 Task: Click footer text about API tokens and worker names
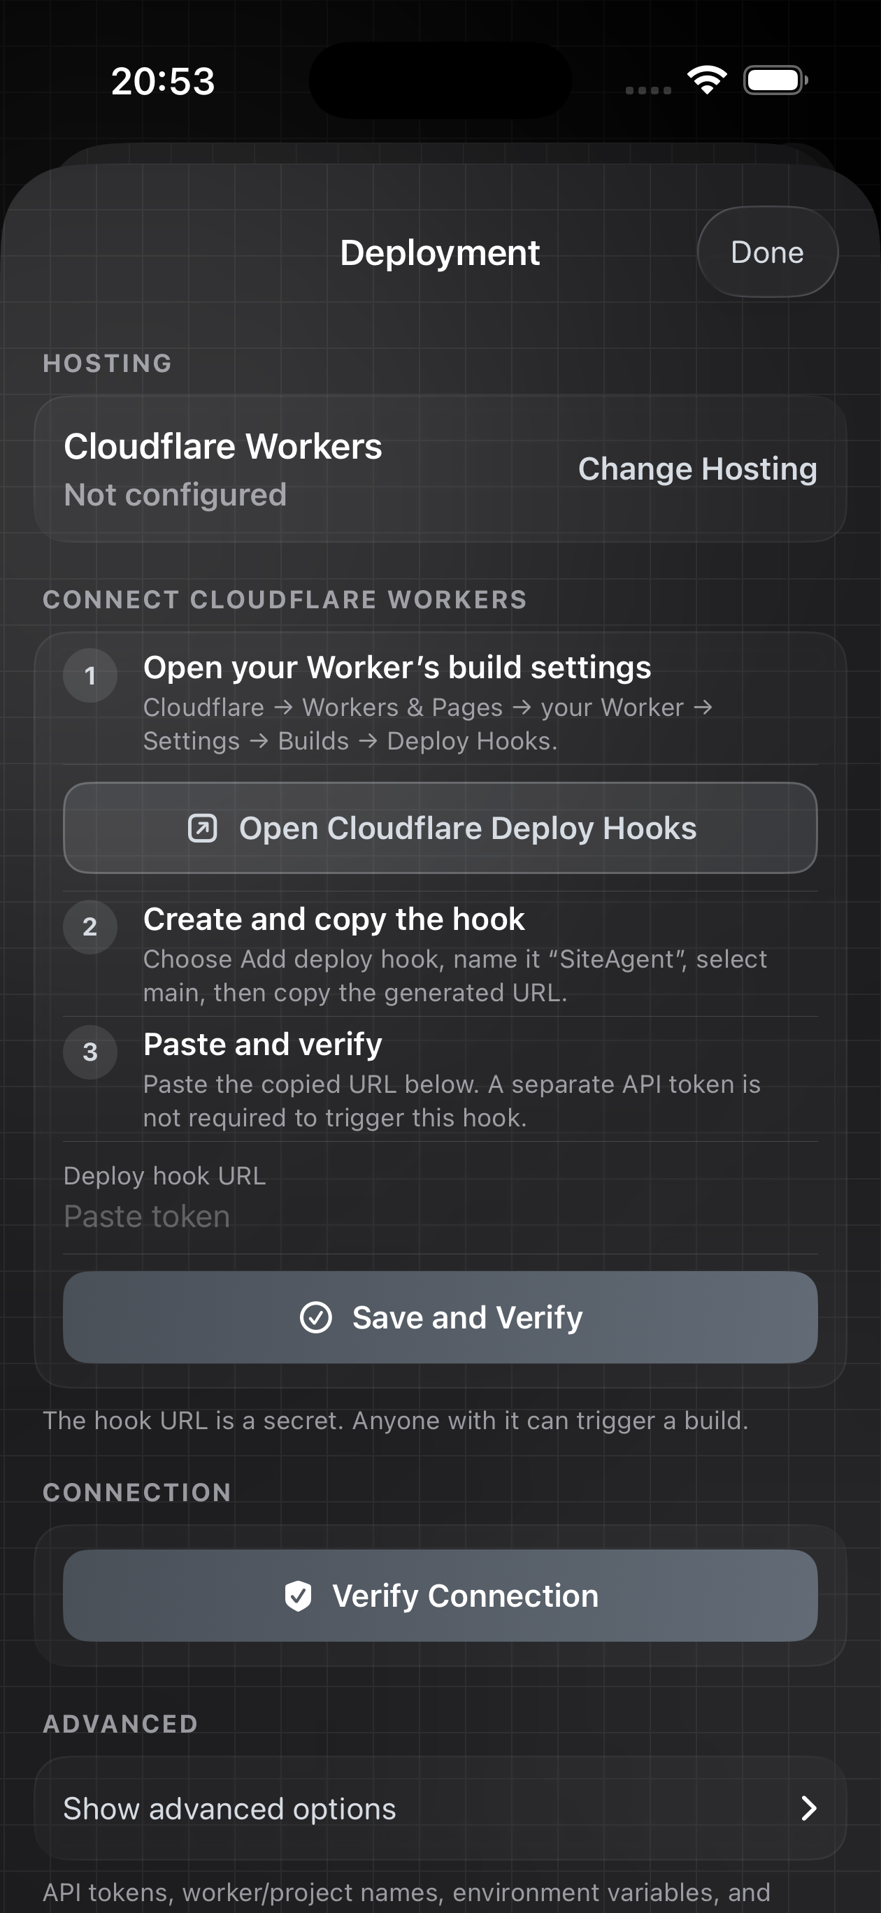coord(406,1892)
